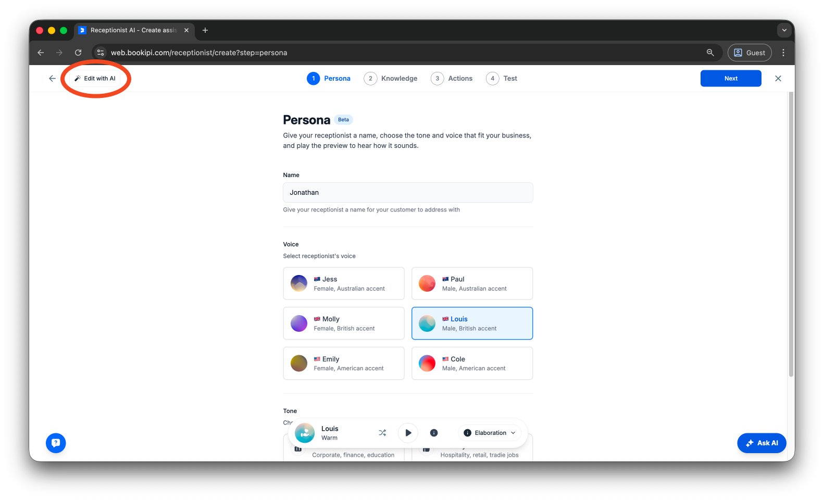Switch to the Actions step

[452, 79]
